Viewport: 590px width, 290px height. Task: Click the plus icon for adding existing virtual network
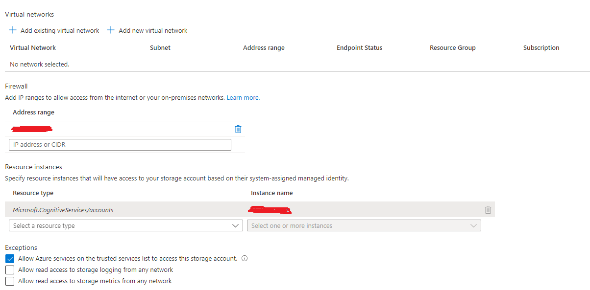[12, 30]
